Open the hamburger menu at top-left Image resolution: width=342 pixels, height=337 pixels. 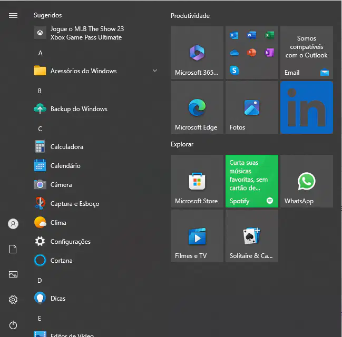(x=13, y=15)
